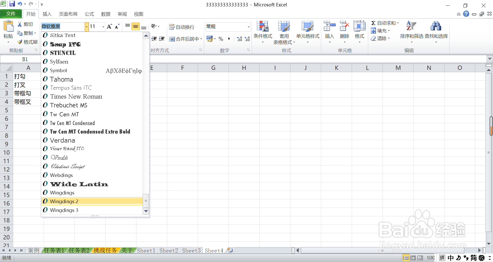Click the accounting number format icon
The height and width of the screenshot is (262, 493).
210,39
